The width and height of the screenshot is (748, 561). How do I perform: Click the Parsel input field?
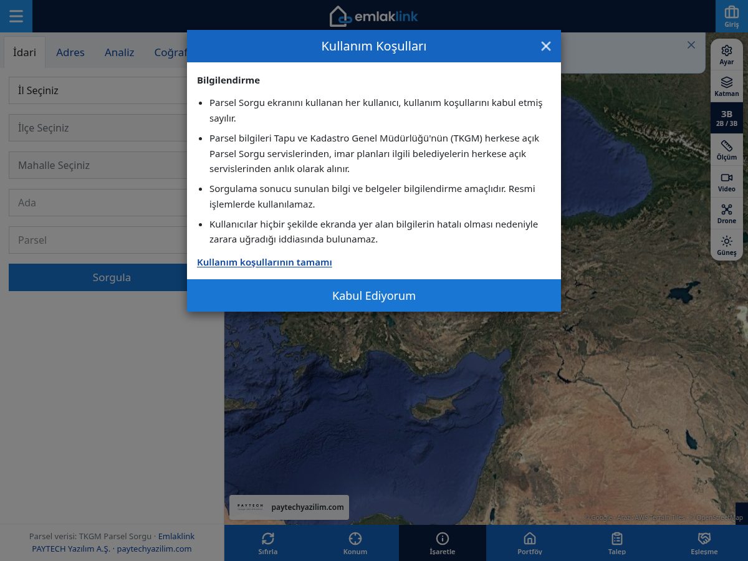98,240
